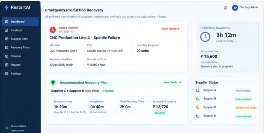Click the Best Plan badge
Viewport: 265px width, 133px height.
(x=160, y=113)
